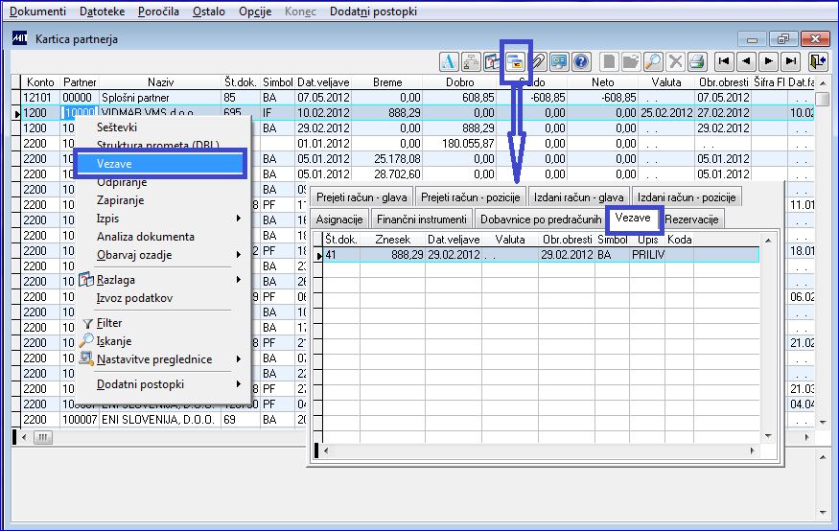839x531 pixels.
Task: Click the Breme column header
Action: 387,82
